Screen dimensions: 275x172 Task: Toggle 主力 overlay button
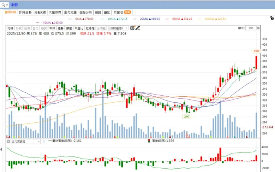pos(35,28)
